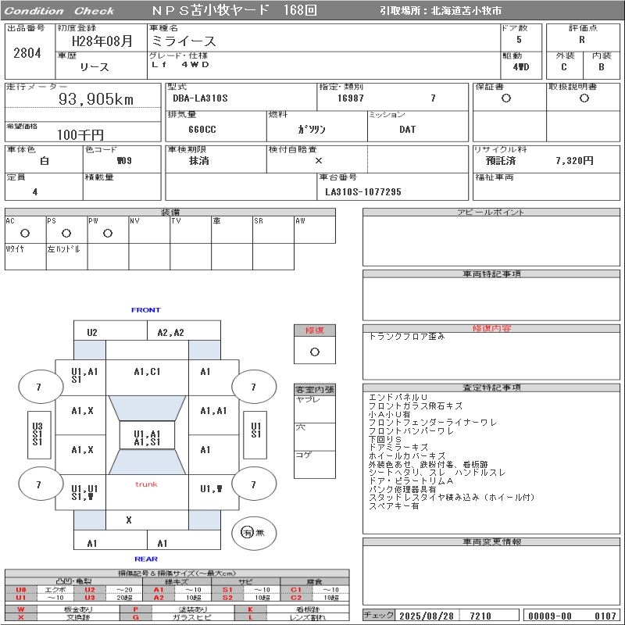Select chassis number 'LA310S-1077295'
This screenshot has height=625, width=625.
pyautogui.click(x=362, y=191)
